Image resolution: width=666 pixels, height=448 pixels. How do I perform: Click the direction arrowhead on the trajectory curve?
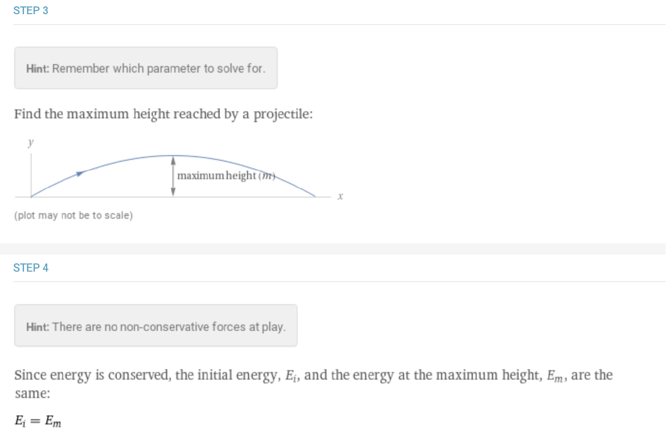[80, 174]
